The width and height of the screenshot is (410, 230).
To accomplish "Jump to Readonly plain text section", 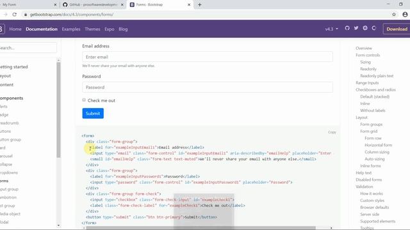I will [377, 76].
